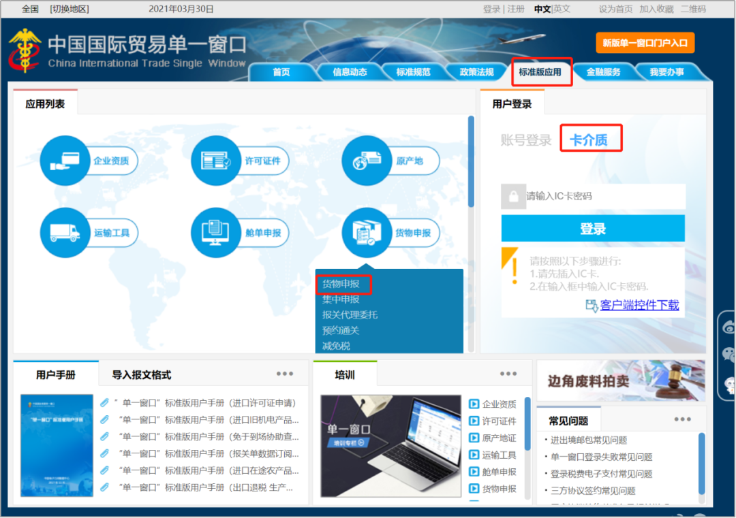Click paperclip icon beside 报关单数据订阅 manual
Viewport: 736px width, 518px height.
(105, 453)
